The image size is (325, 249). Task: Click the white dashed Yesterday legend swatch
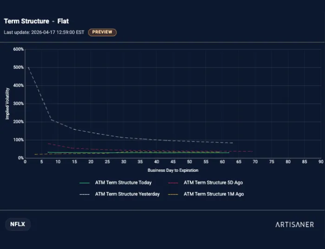84,195
